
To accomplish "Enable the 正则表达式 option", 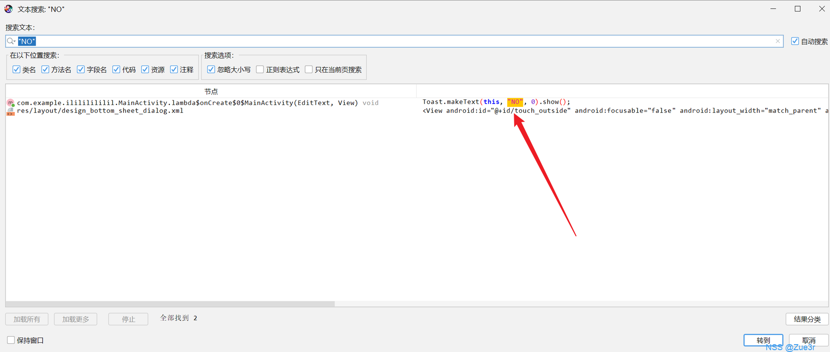I will click(260, 69).
